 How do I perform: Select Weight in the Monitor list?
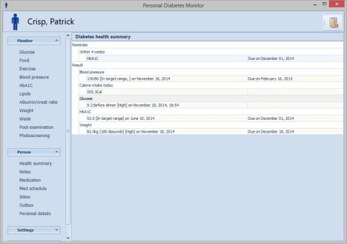(x=26, y=111)
